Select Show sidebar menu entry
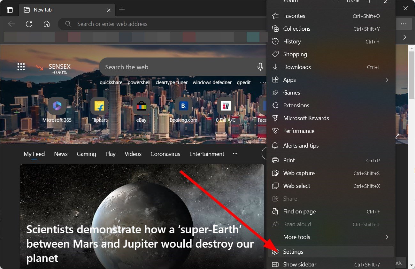 331,265
